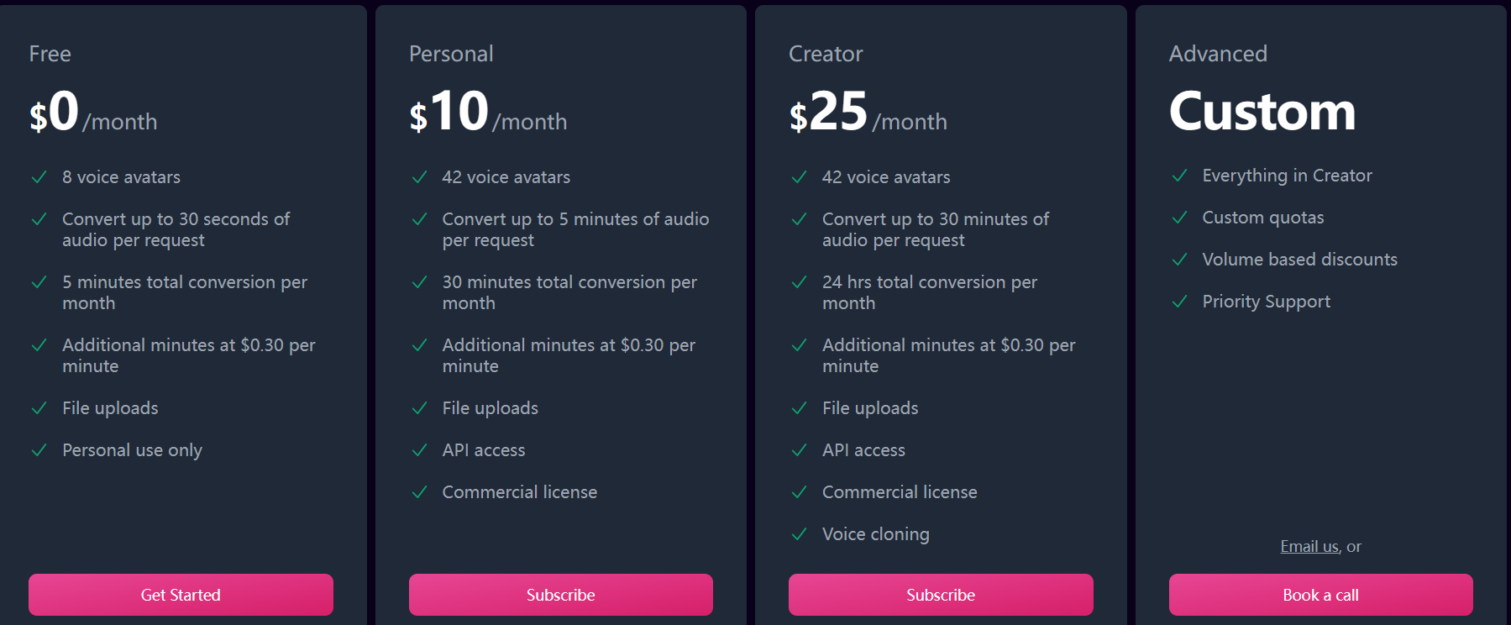Click checkmark beside Everything in Creator

click(x=1179, y=176)
